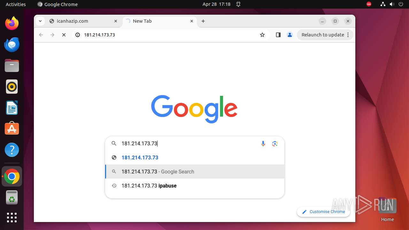Maximize the Chrome window
Image resolution: width=409 pixels, height=230 pixels.
(335, 21)
